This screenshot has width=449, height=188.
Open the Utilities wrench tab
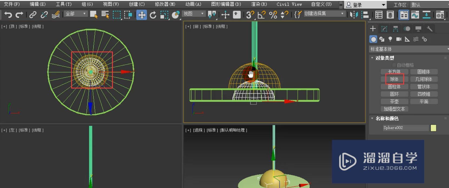pos(430,29)
